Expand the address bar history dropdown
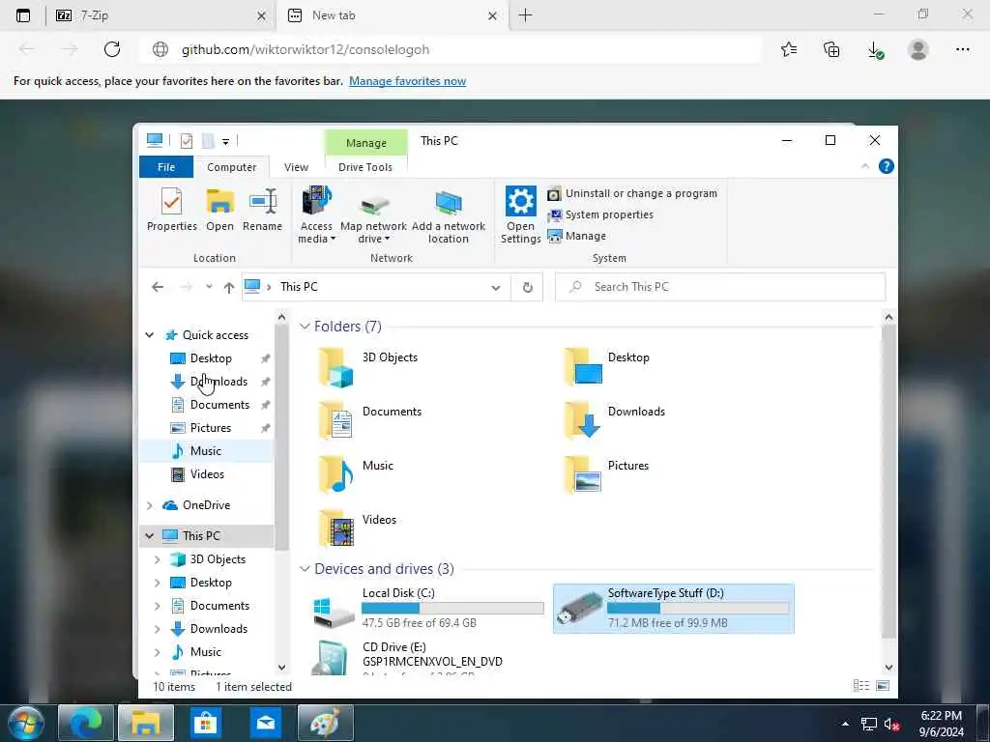 click(496, 288)
